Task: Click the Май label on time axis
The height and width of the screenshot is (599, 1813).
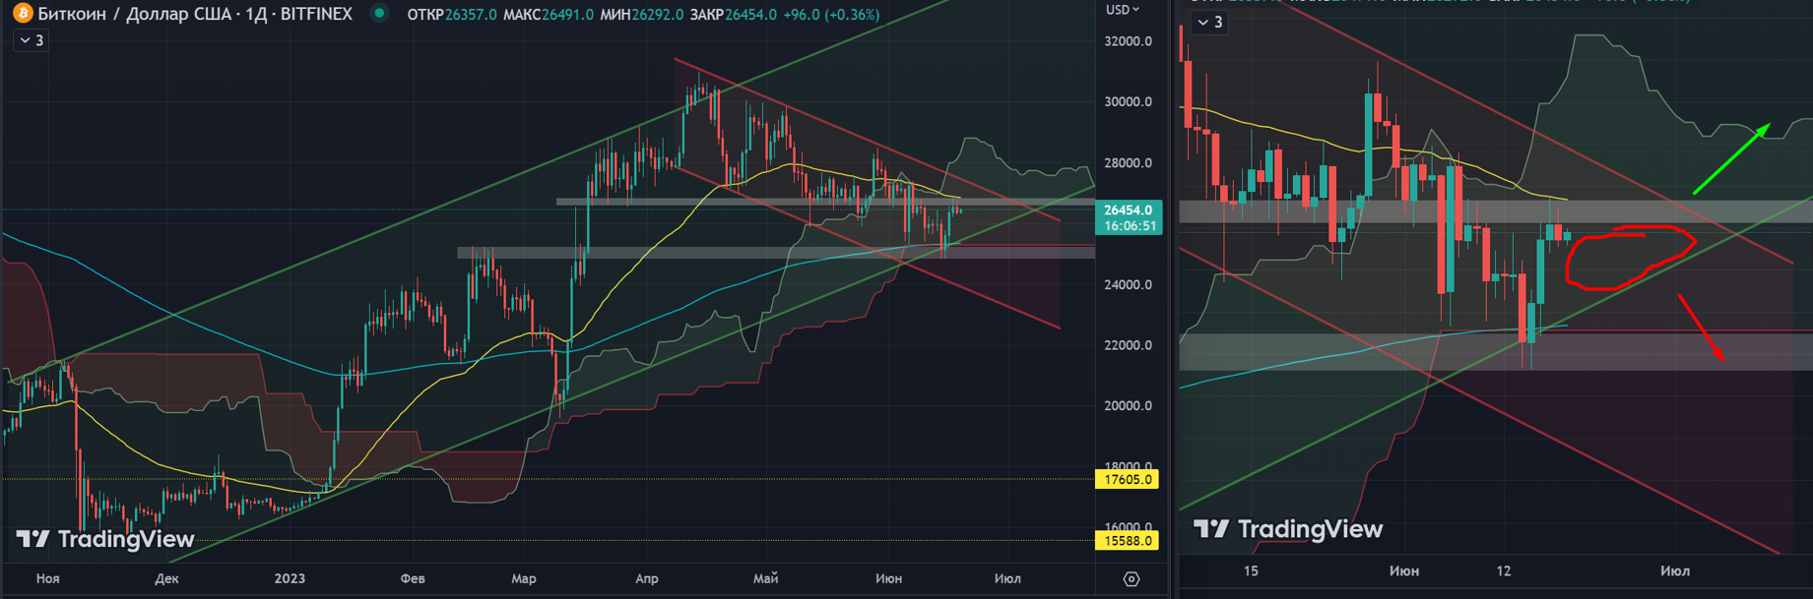Action: point(765,578)
